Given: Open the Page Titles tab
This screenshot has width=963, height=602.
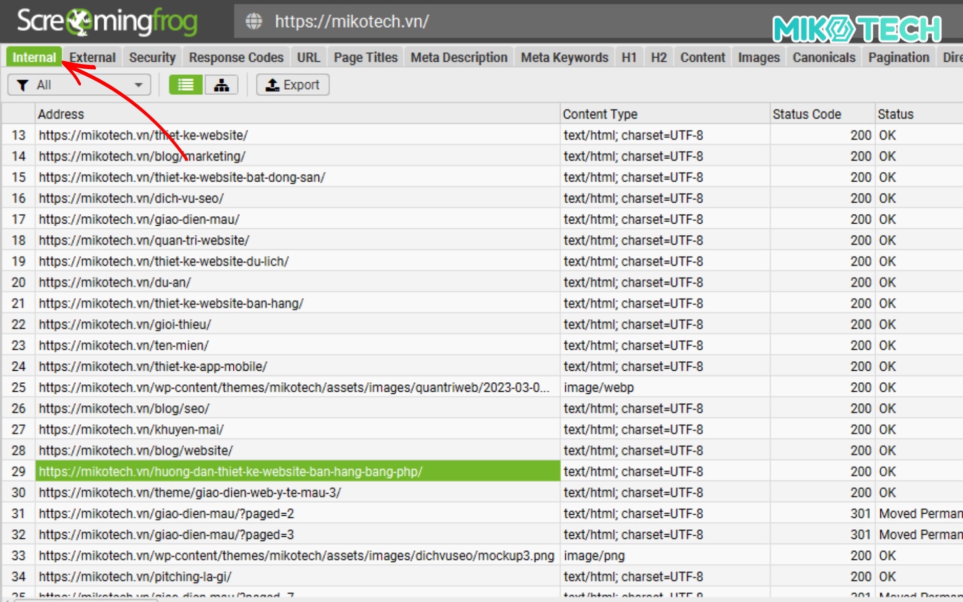Looking at the screenshot, I should tap(365, 57).
